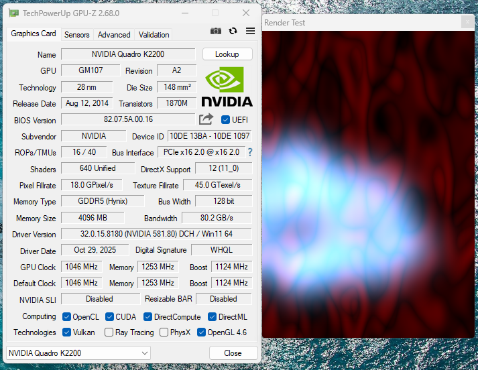
Task: Click the Memory Type GDDR5 (Hynix)
Action: 103,201
